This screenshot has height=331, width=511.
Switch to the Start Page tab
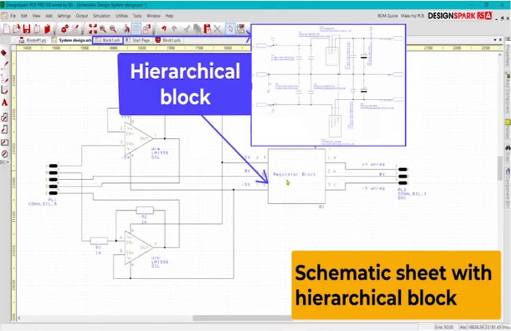(x=138, y=40)
